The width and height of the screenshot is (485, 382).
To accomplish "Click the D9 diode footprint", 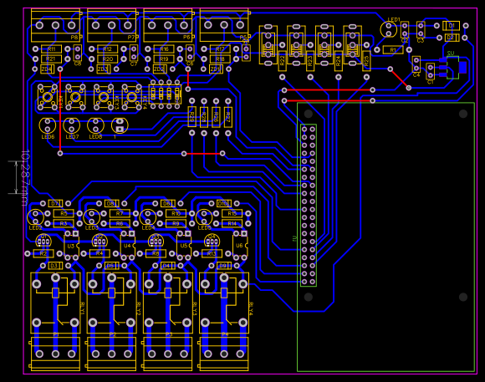I will pos(223,266).
